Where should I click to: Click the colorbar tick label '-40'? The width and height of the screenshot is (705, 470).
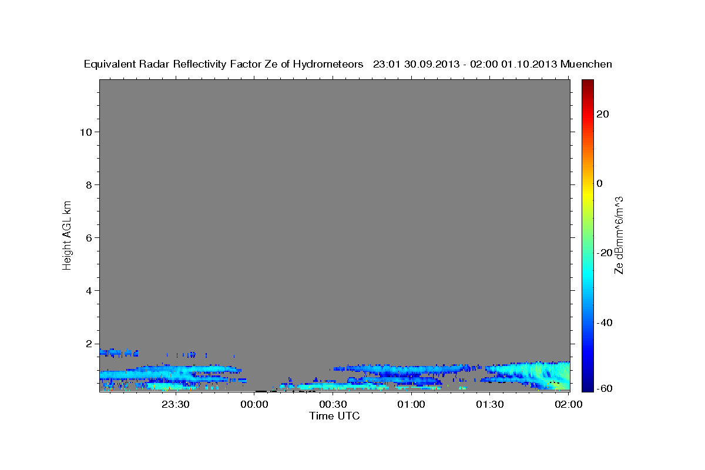pos(605,323)
